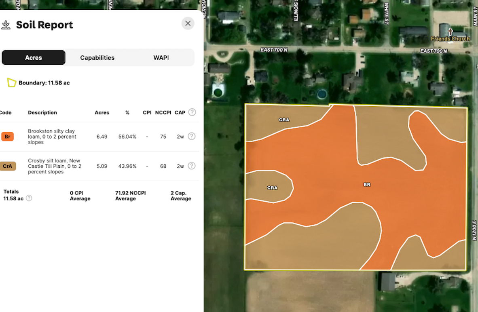
Task: Close the Soil Report panel
Action: (188, 23)
